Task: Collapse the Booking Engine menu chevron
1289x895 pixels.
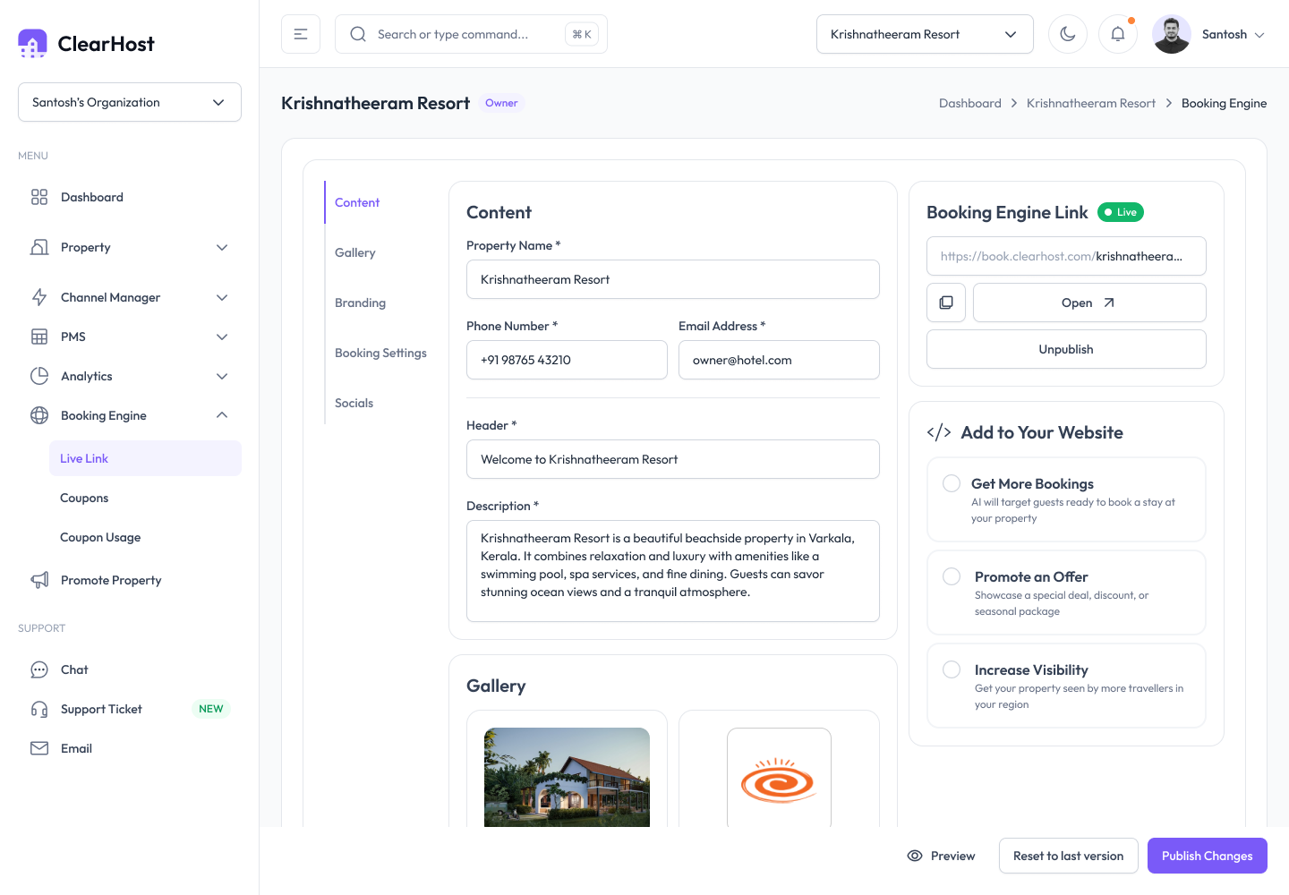Action: 222,415
